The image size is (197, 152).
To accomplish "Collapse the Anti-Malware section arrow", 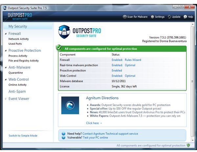I will tap(6, 67).
